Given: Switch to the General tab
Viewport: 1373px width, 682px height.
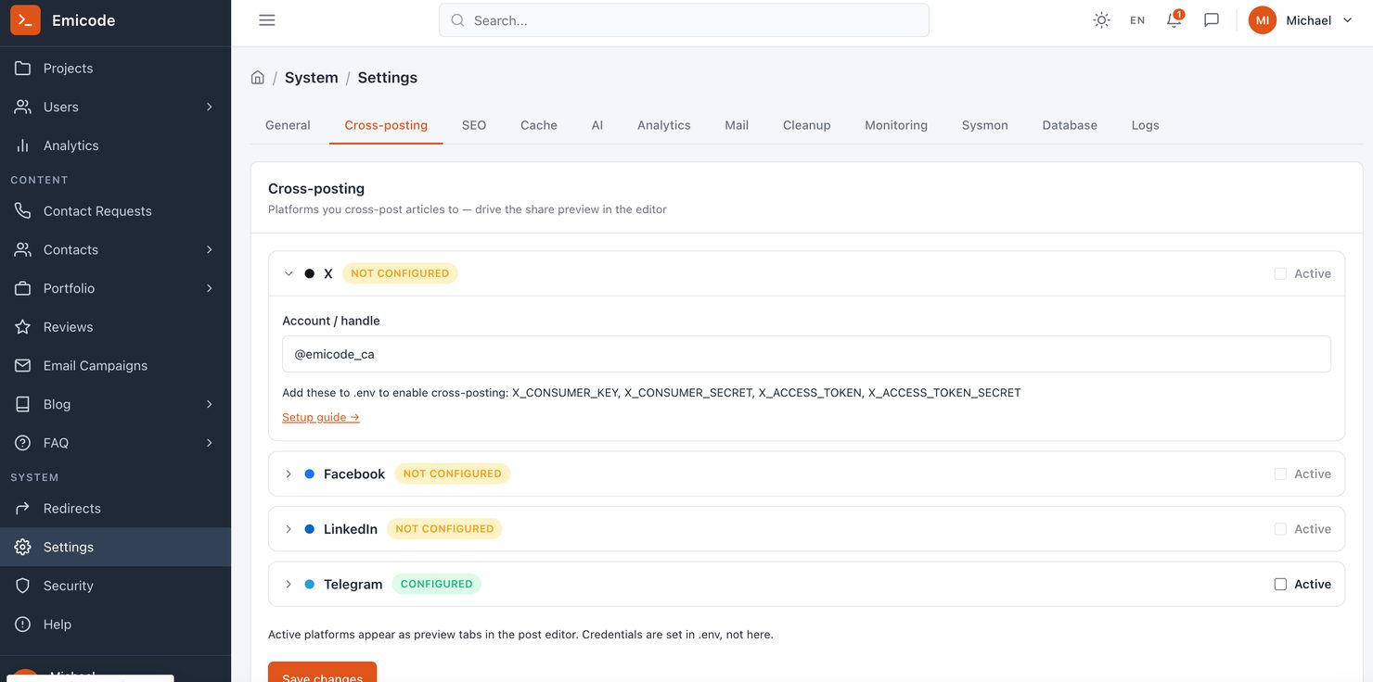Looking at the screenshot, I should point(288,125).
